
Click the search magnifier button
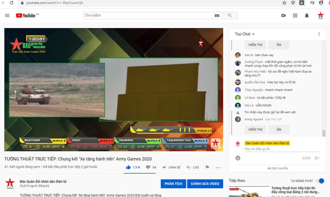tap(230, 15)
